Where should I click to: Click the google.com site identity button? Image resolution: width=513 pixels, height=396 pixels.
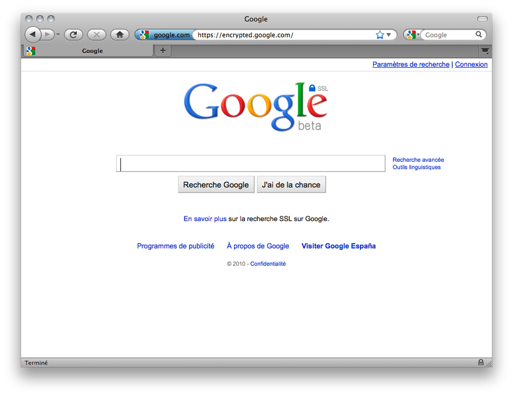point(164,35)
